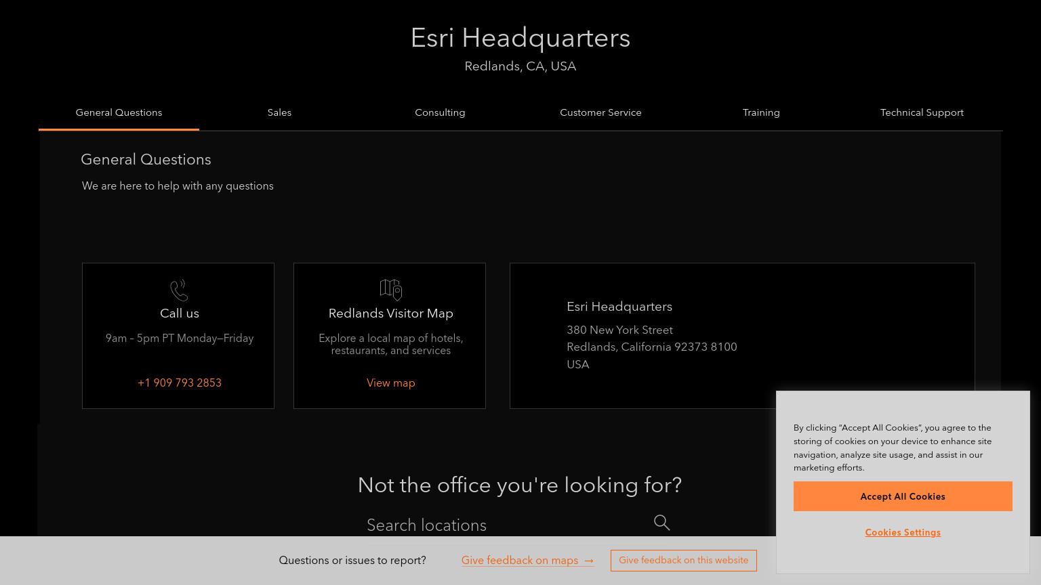Viewport: 1041px width, 585px height.
Task: Click the 9am – 5pm PT Monday–Friday hours text
Action: pyautogui.click(x=180, y=339)
